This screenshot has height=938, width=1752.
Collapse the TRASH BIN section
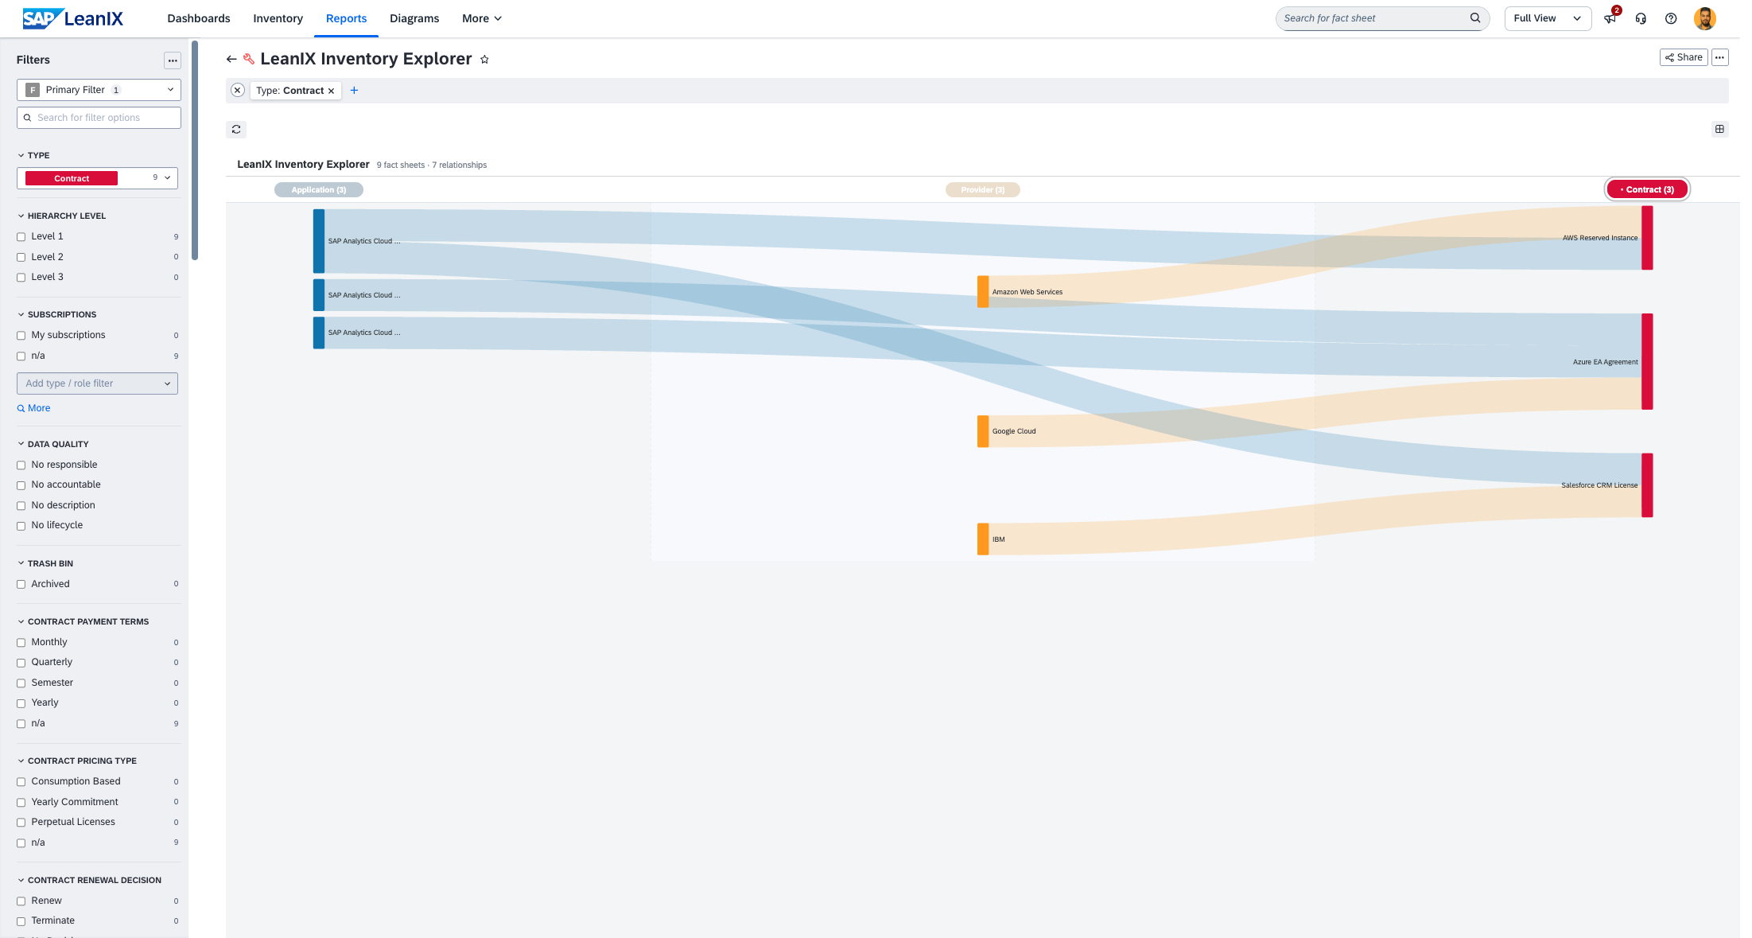click(45, 564)
